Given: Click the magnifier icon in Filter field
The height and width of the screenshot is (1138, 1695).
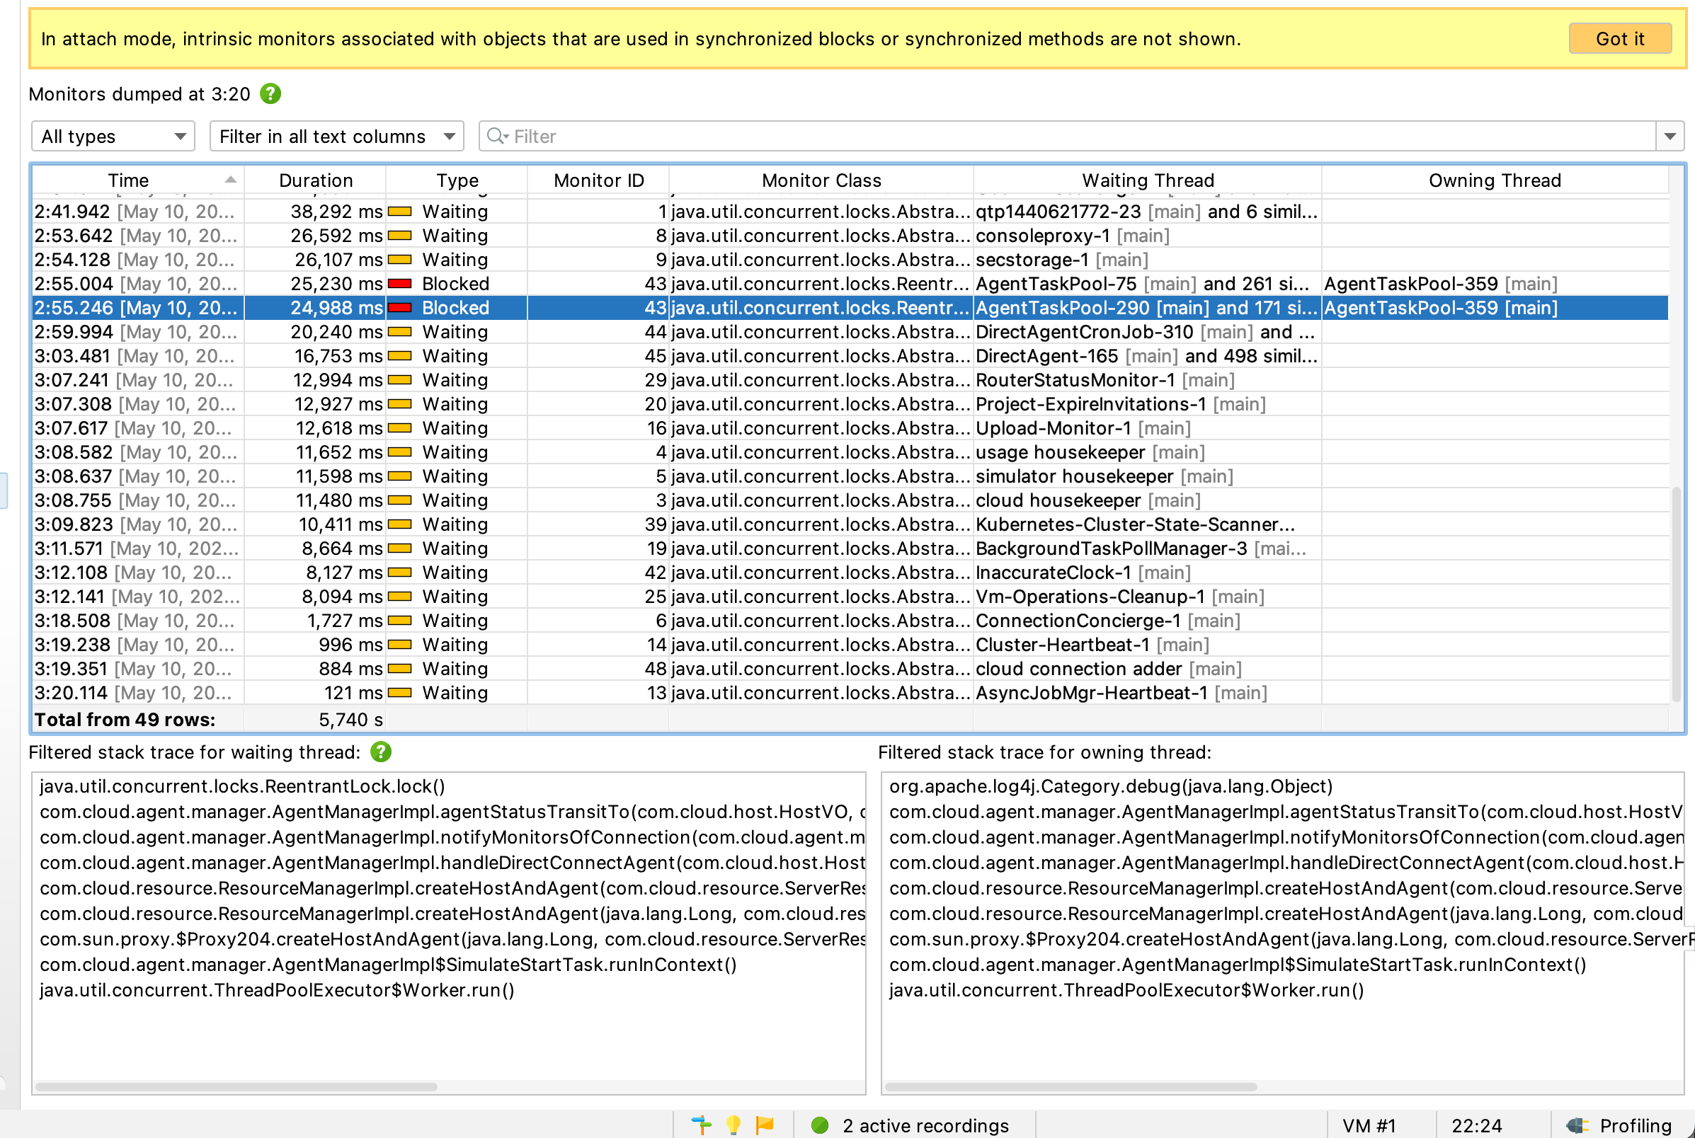Looking at the screenshot, I should tap(496, 137).
